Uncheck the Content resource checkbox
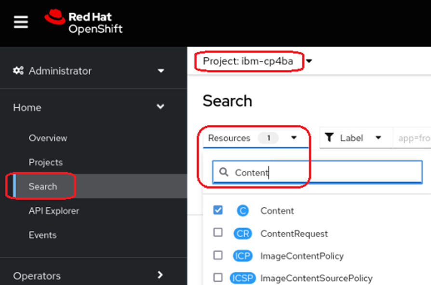 coord(218,210)
